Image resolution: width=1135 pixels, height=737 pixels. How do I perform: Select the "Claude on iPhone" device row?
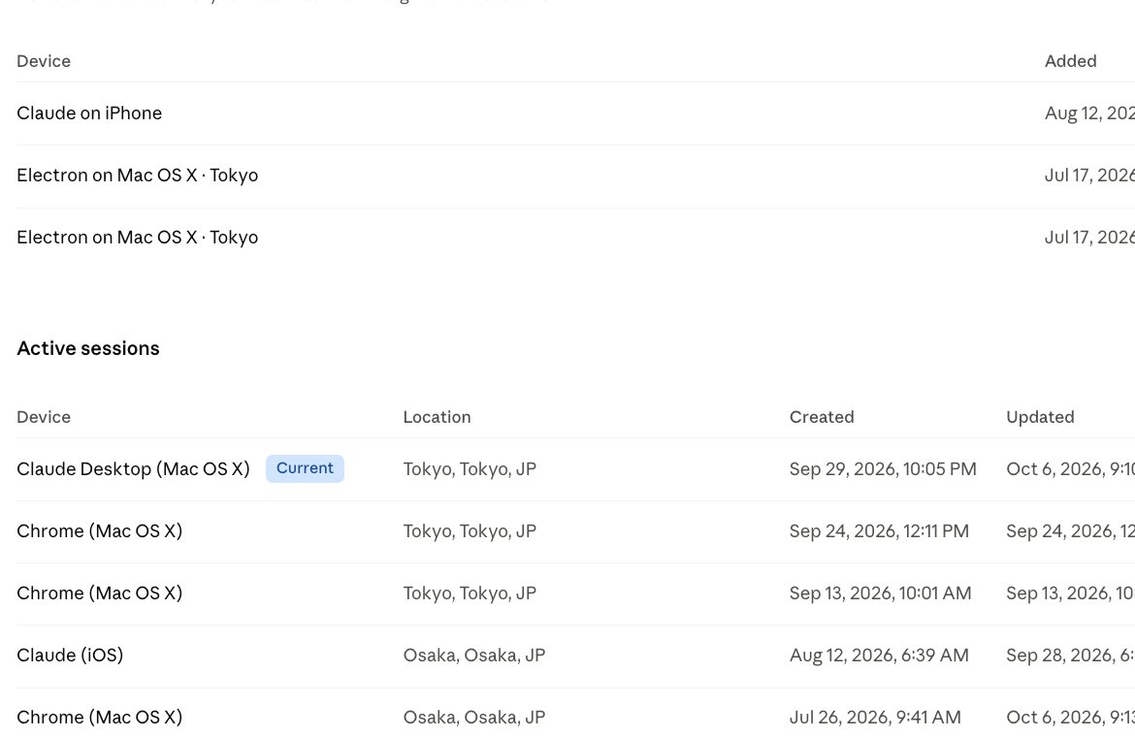575,113
